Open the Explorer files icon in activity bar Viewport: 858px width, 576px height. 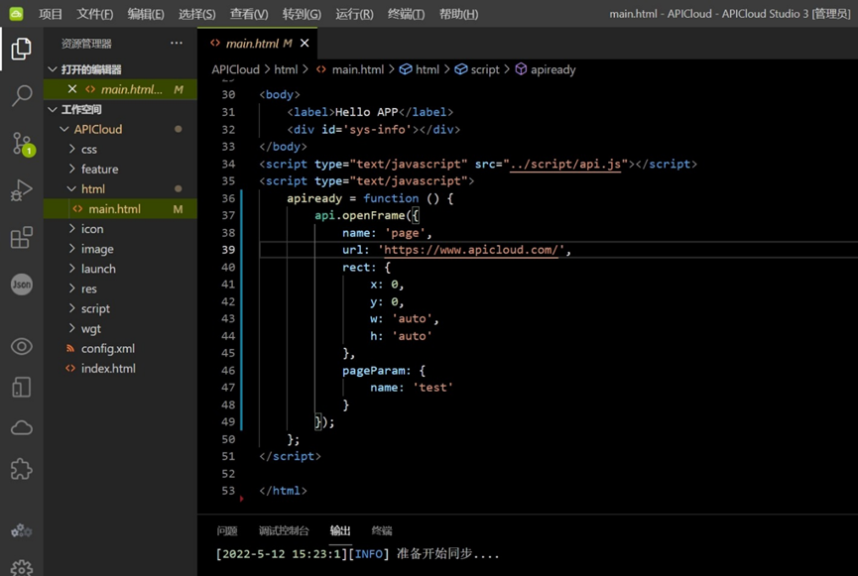tap(22, 49)
